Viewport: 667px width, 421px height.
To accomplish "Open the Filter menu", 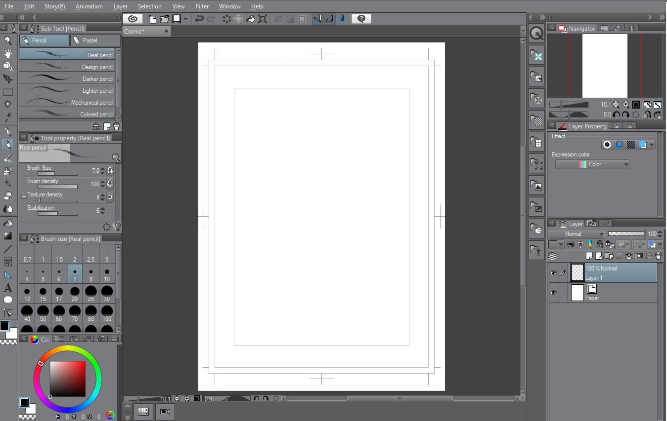I will tap(202, 6).
